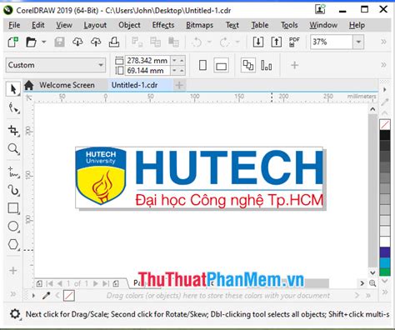Select the Crop tool
This screenshot has width=395, height=330.
click(13, 131)
